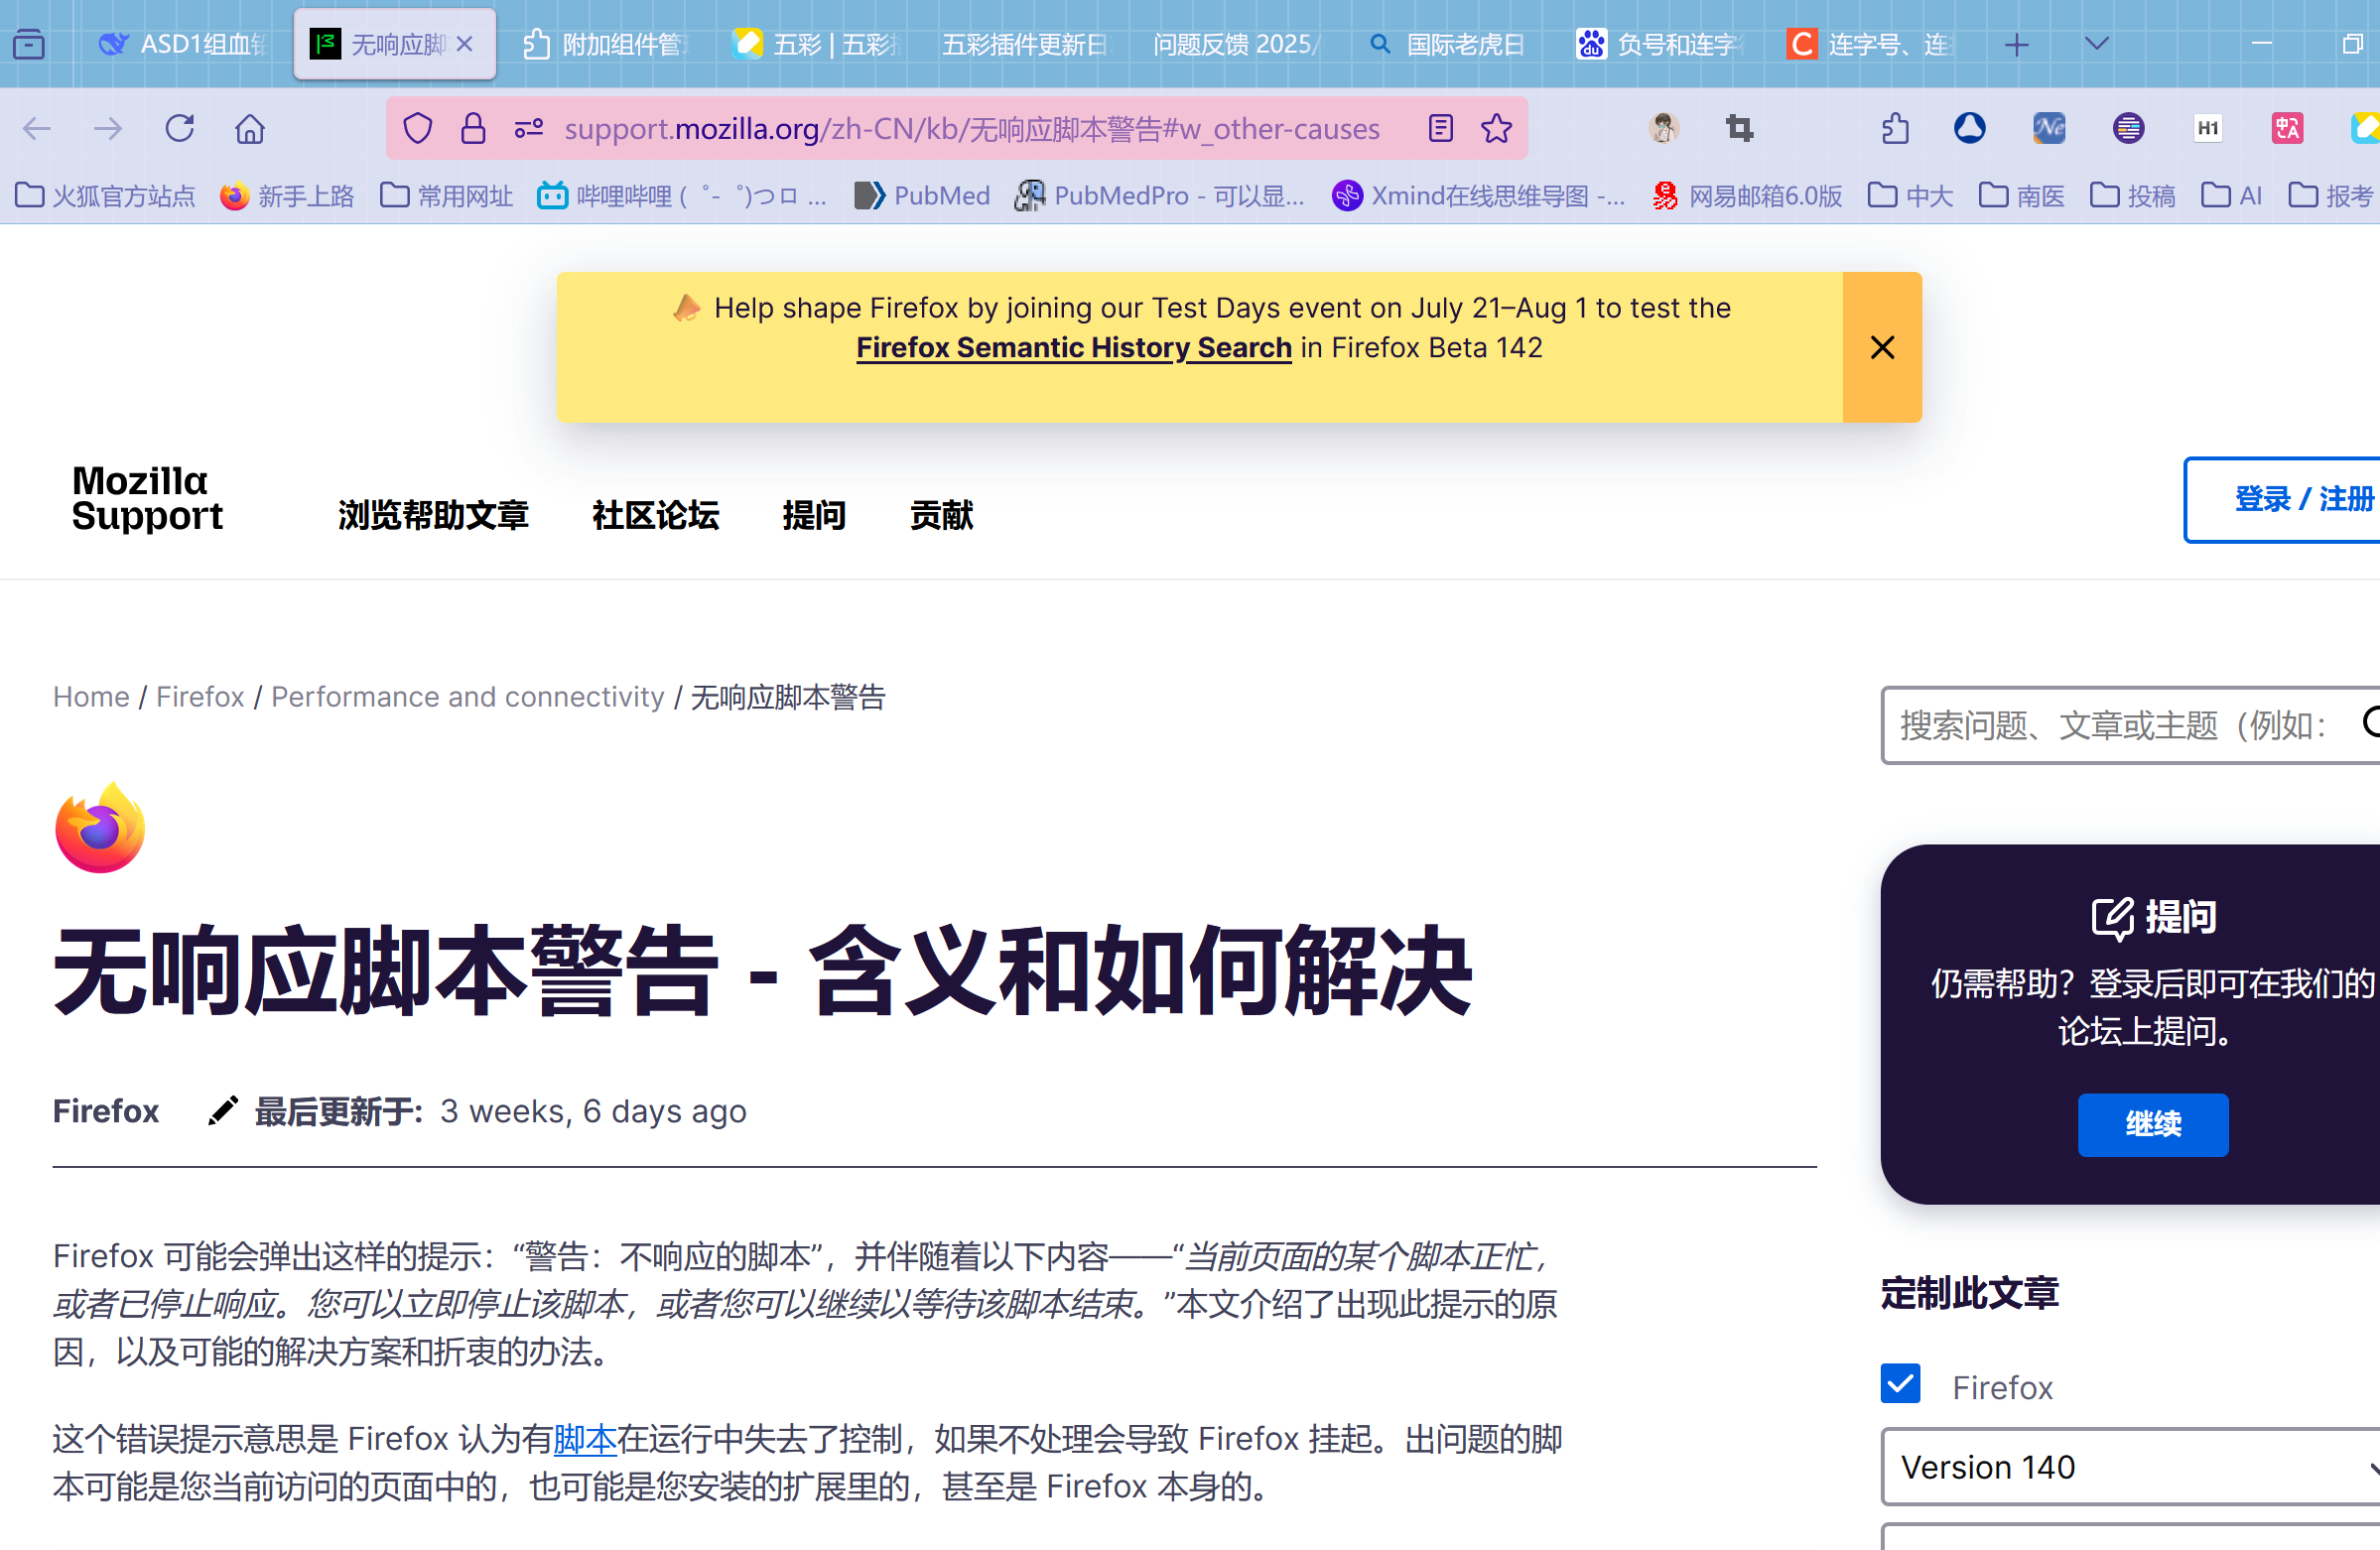Toggle Reader View icon
Screen dimensions: 2380x1550
pyautogui.click(x=1440, y=128)
